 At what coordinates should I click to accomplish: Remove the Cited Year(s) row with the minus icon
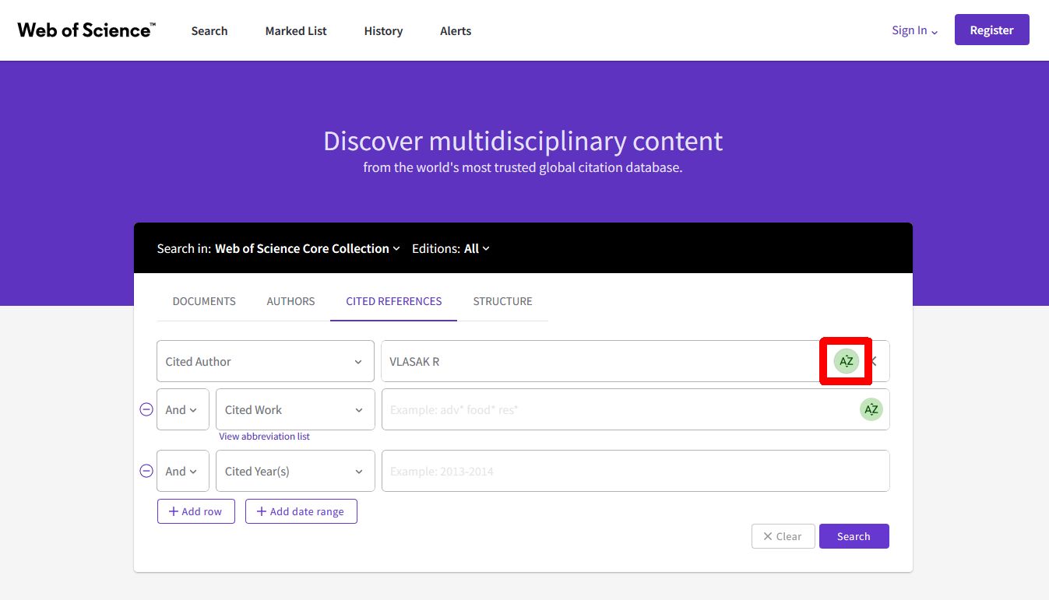[146, 471]
